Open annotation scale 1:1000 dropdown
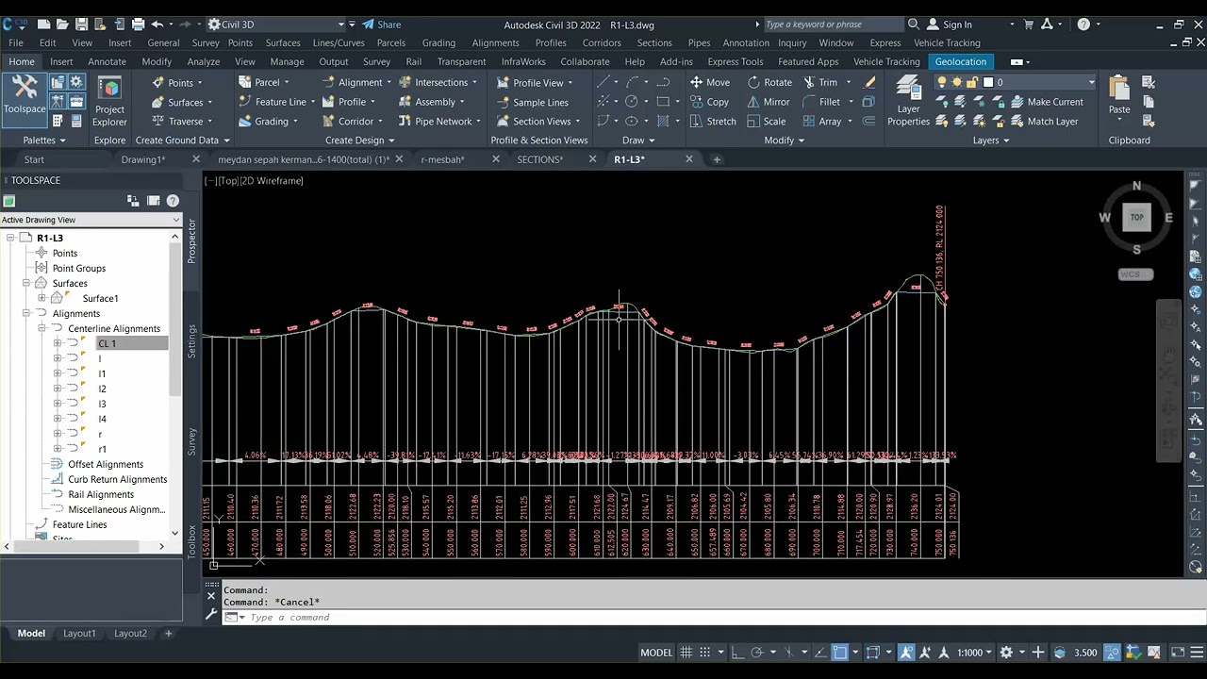Screen dimensions: 1207x679 pos(974,653)
